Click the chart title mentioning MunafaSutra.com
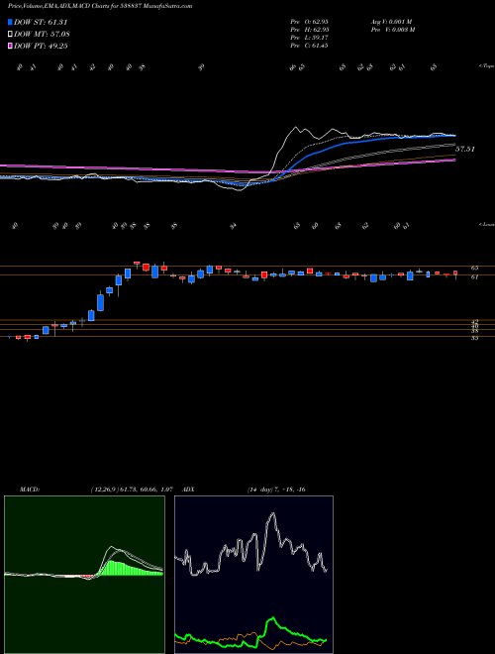The height and width of the screenshot is (654, 495). (100, 6)
